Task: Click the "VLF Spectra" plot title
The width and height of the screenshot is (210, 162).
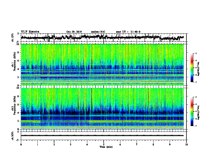Action: click(x=30, y=31)
